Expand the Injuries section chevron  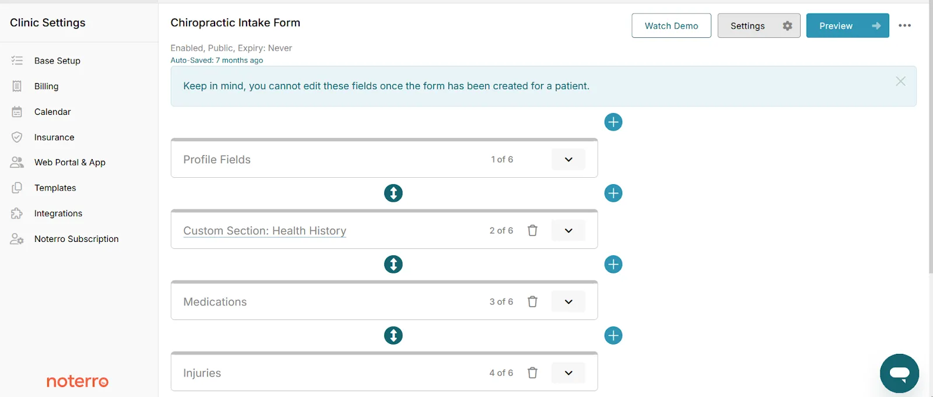[x=568, y=373]
